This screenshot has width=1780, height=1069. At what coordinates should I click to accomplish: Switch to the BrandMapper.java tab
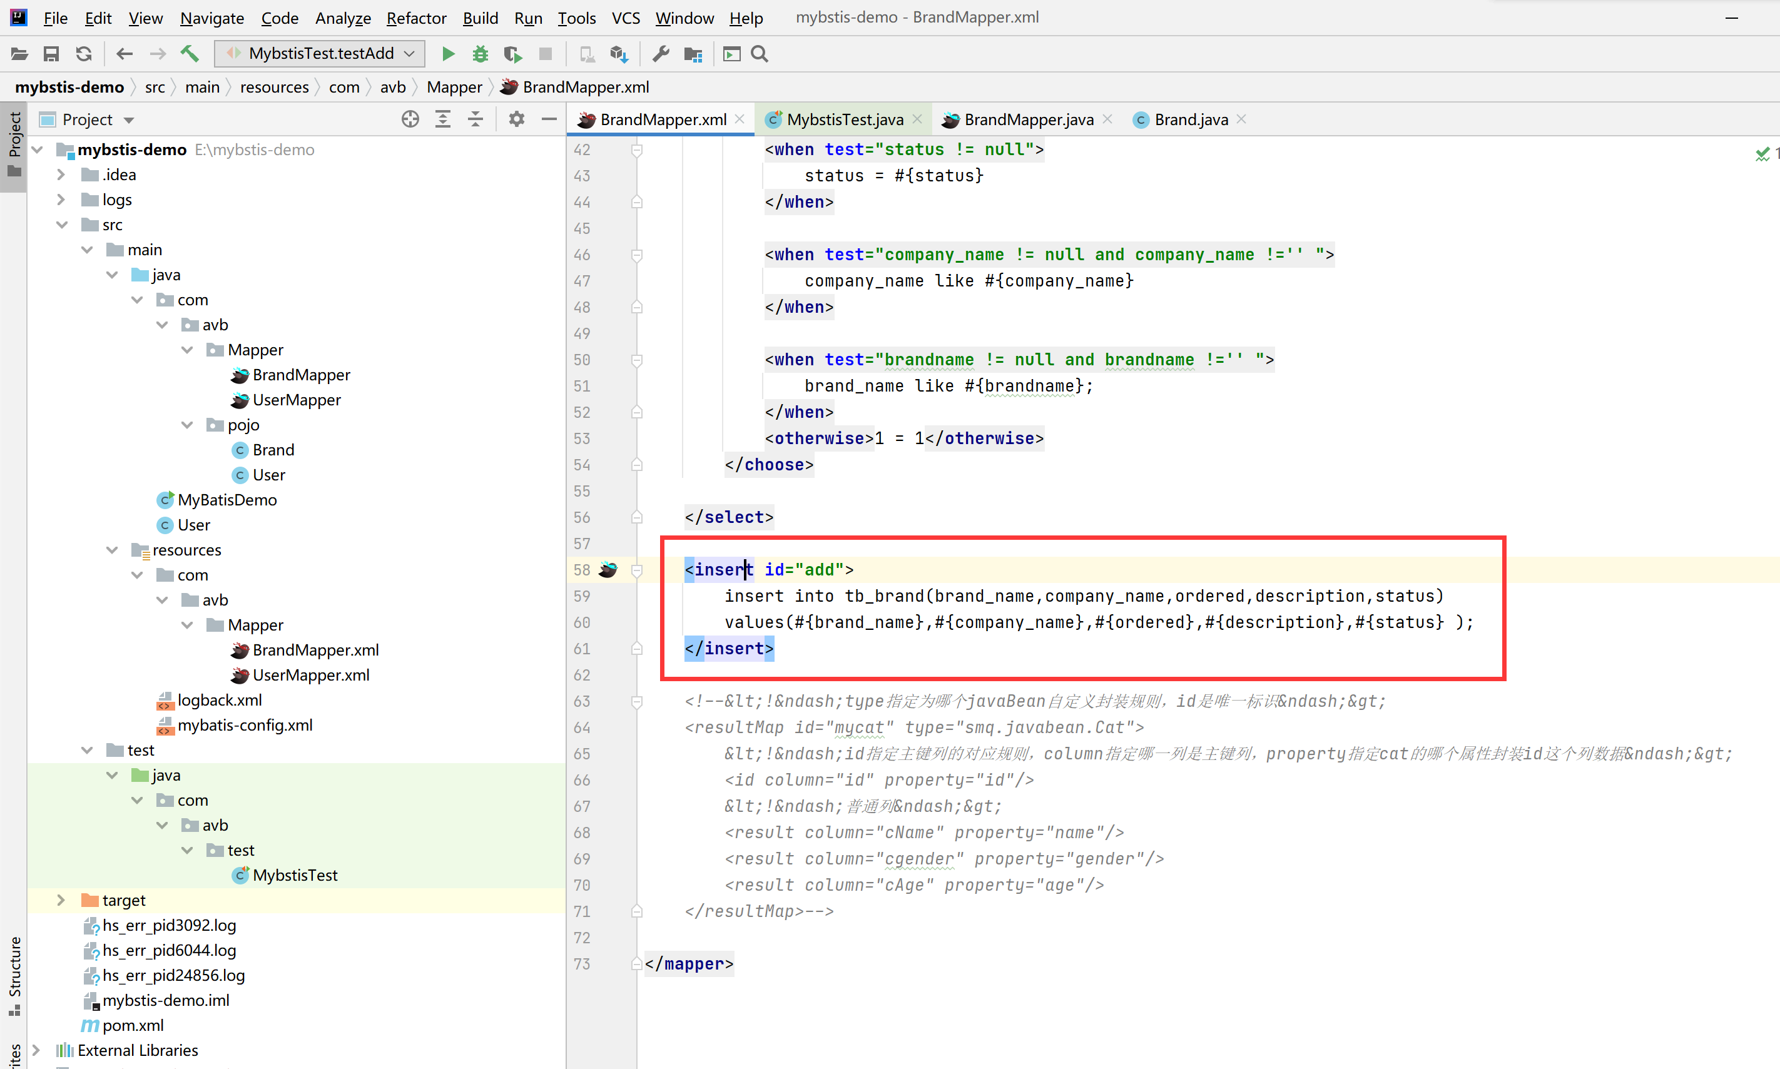(x=1028, y=119)
